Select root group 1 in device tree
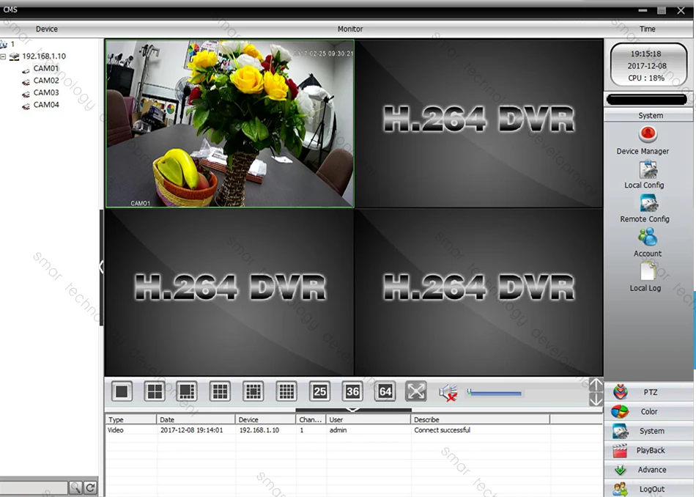 point(12,44)
